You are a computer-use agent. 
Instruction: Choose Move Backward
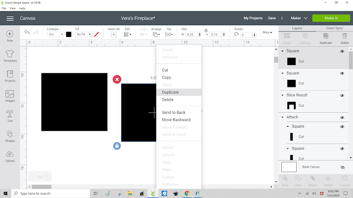[179, 120]
